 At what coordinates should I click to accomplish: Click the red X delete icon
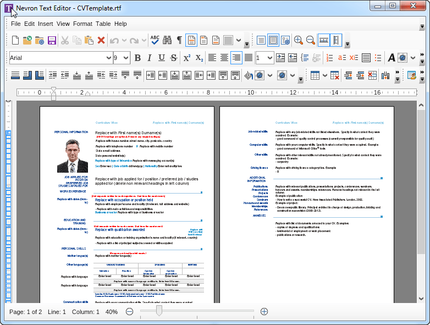click(101, 40)
